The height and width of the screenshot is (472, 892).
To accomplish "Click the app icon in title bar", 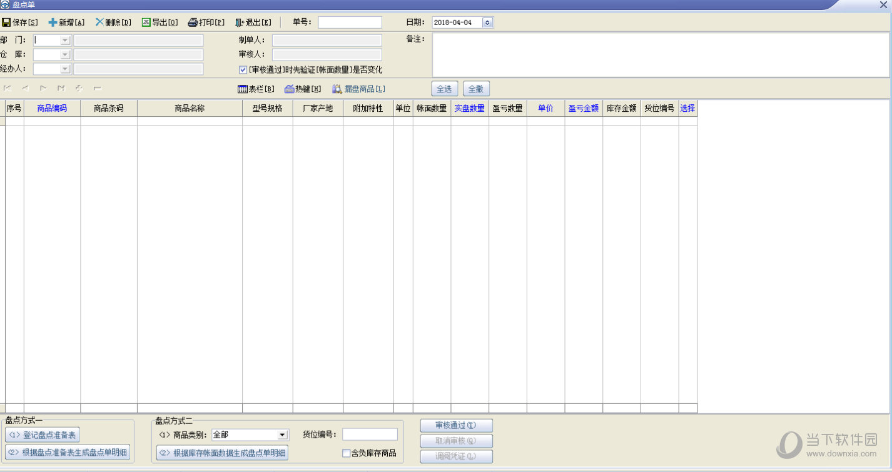I will [5, 4].
